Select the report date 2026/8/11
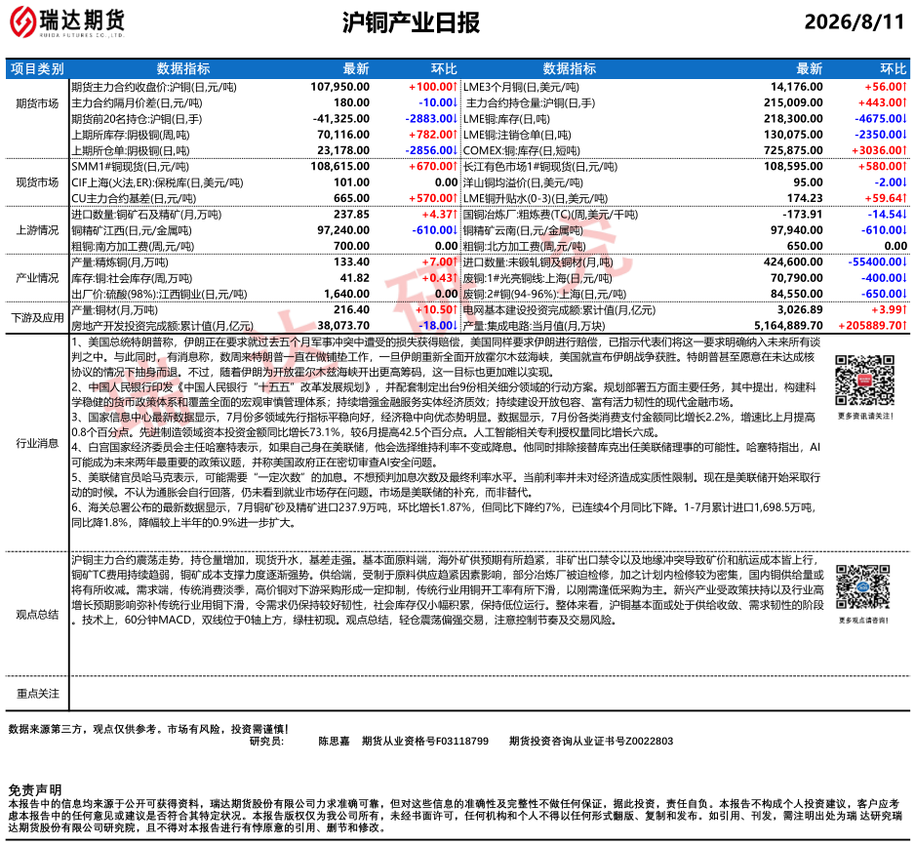The width and height of the screenshot is (915, 845). [x=854, y=21]
